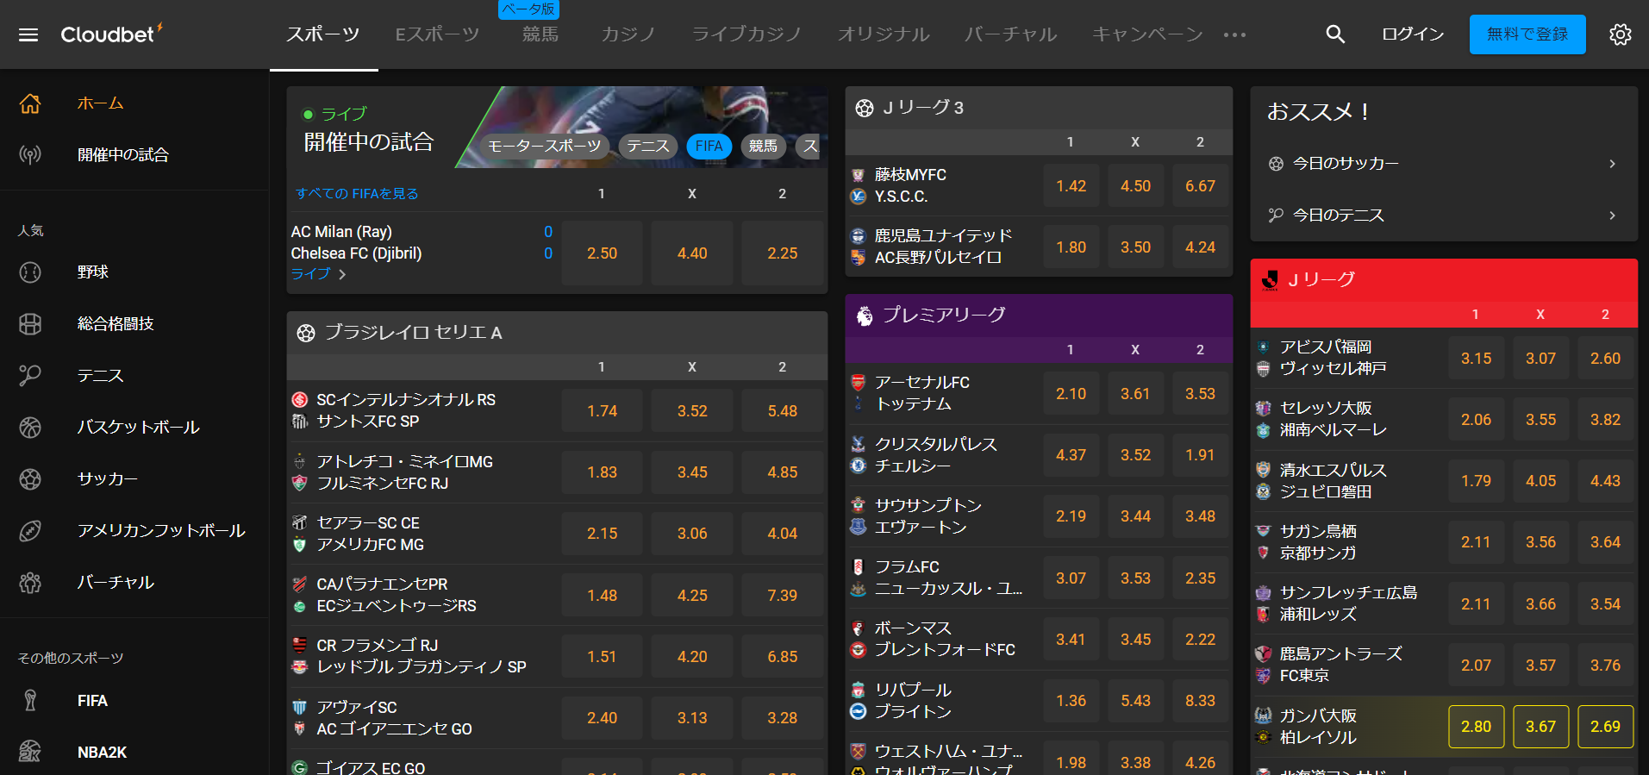Select highlighted 2.80 odds for ガンバ大阪
This screenshot has height=775, width=1649.
click(x=1476, y=727)
